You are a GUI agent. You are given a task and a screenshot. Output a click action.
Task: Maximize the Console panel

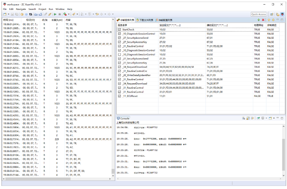(282, 118)
